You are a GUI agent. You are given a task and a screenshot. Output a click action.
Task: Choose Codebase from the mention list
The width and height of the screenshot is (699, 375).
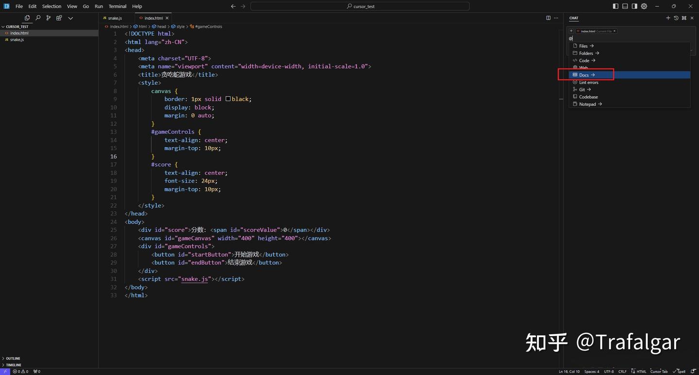(x=588, y=97)
